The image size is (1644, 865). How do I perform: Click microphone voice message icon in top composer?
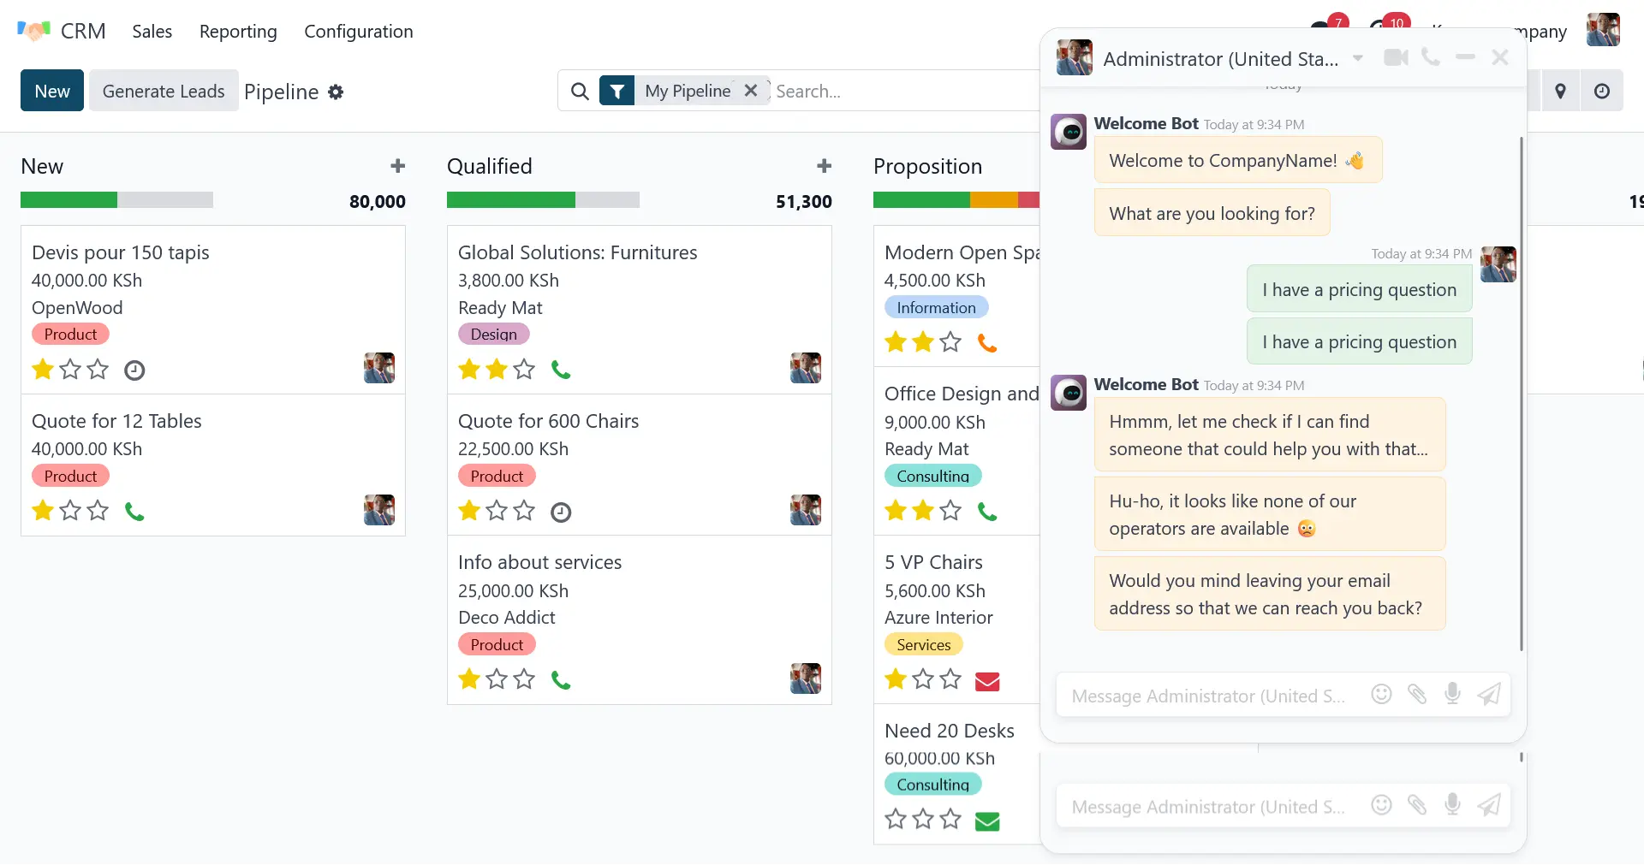[1452, 694]
